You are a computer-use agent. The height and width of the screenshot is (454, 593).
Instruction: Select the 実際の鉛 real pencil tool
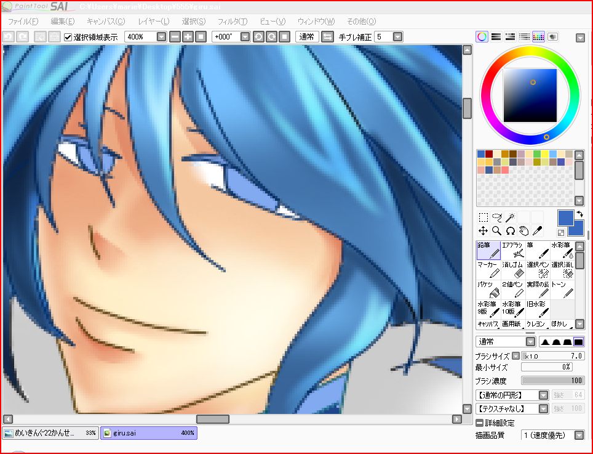(x=538, y=290)
